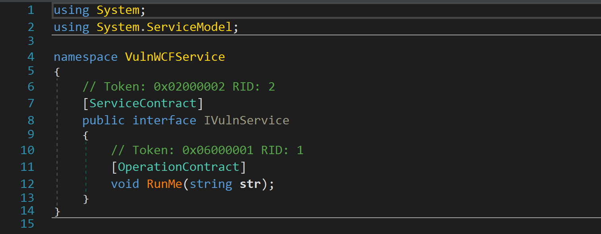Place cursor on empty line 15
This screenshot has height=234, width=601.
click(x=326, y=224)
